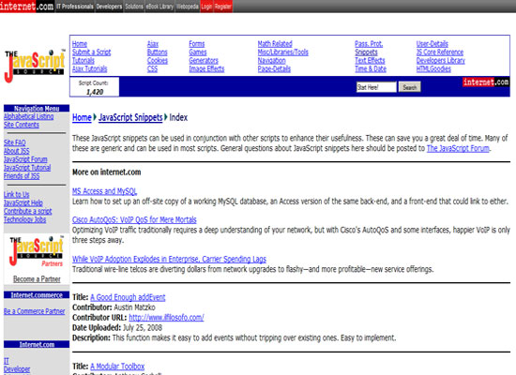Open the Tutorials link in navigation table

pyautogui.click(x=83, y=61)
